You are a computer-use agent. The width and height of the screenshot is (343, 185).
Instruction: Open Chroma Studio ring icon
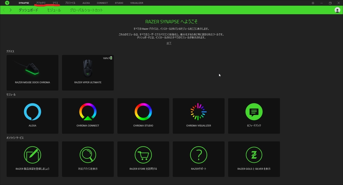(143, 112)
